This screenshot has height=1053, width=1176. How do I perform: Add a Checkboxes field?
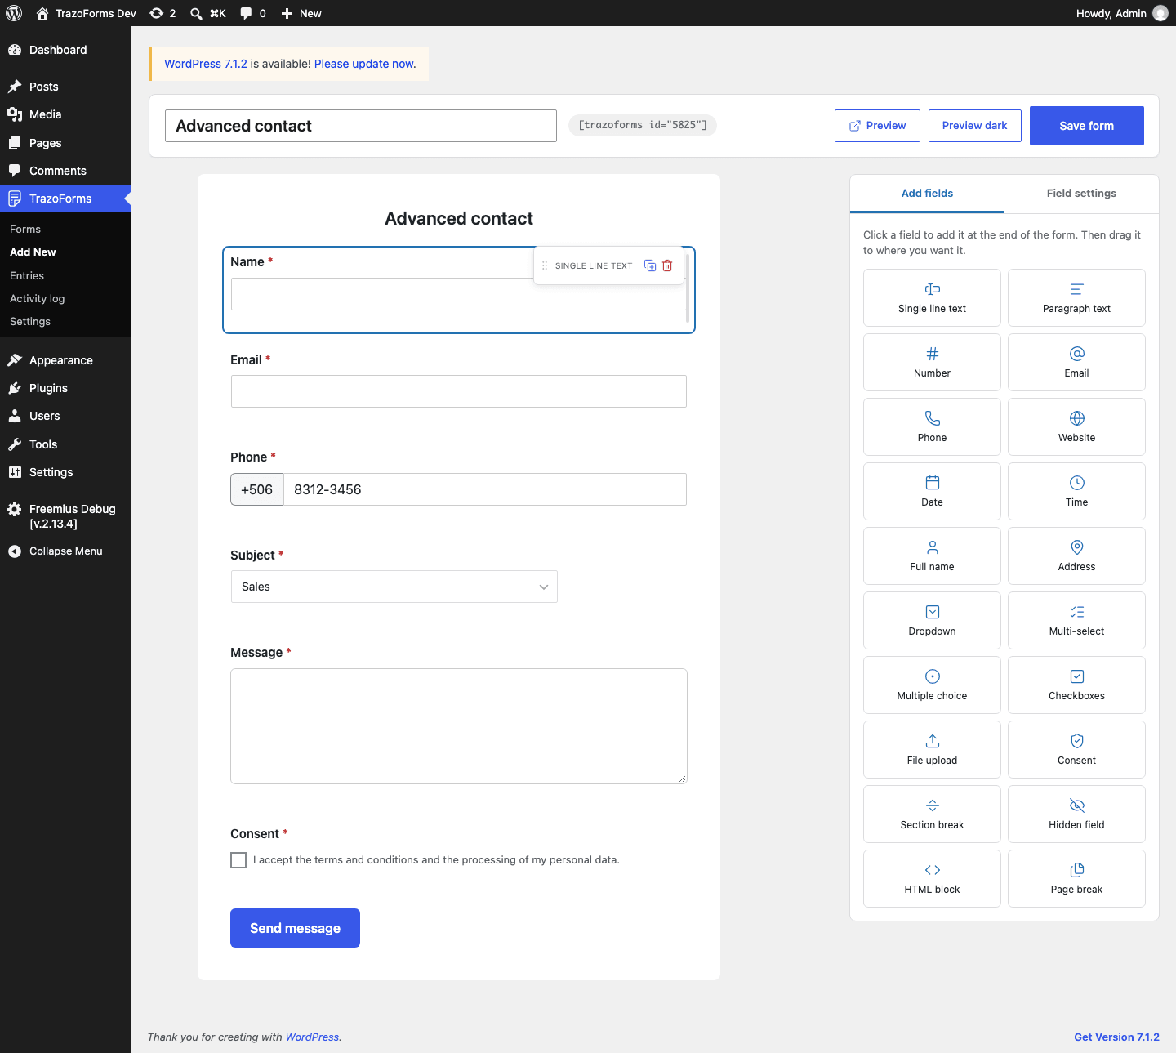[1076, 685]
